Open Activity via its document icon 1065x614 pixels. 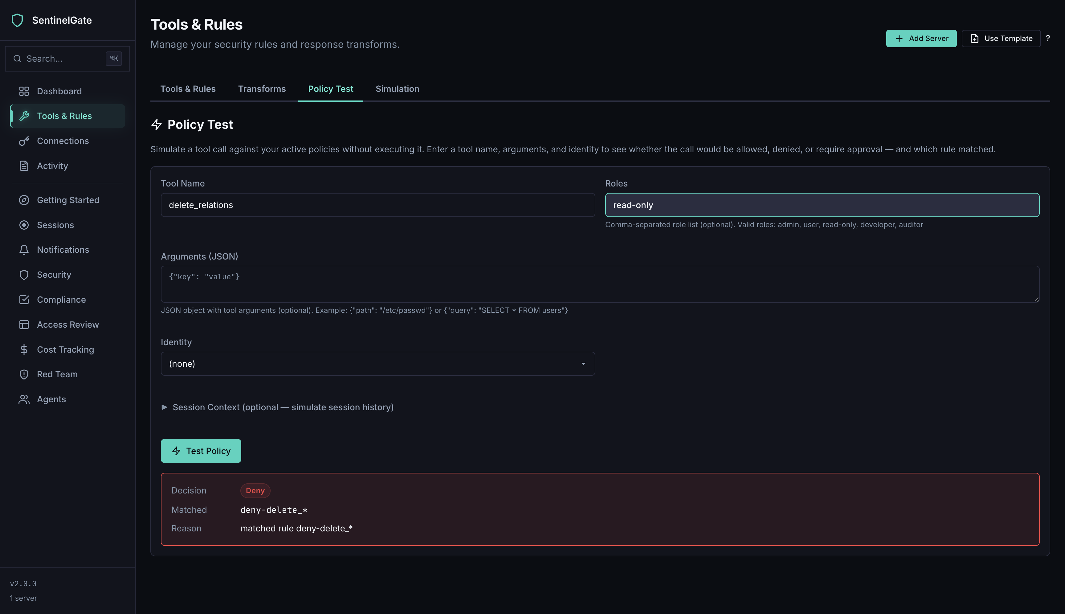pos(24,166)
